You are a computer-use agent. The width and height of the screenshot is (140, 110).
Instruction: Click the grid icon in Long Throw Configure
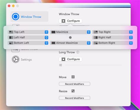[x=64, y=59]
